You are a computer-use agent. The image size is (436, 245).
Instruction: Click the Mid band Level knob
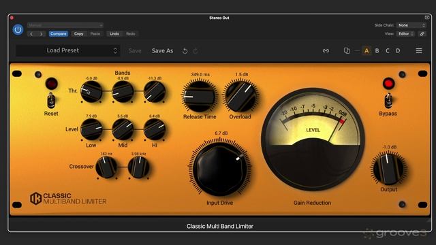(x=123, y=129)
